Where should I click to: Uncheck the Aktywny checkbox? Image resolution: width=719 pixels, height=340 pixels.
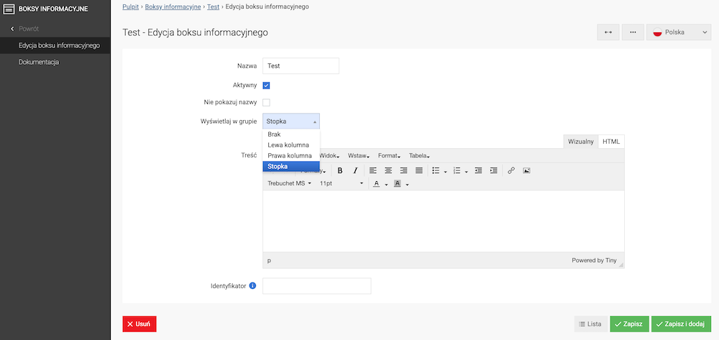click(266, 85)
